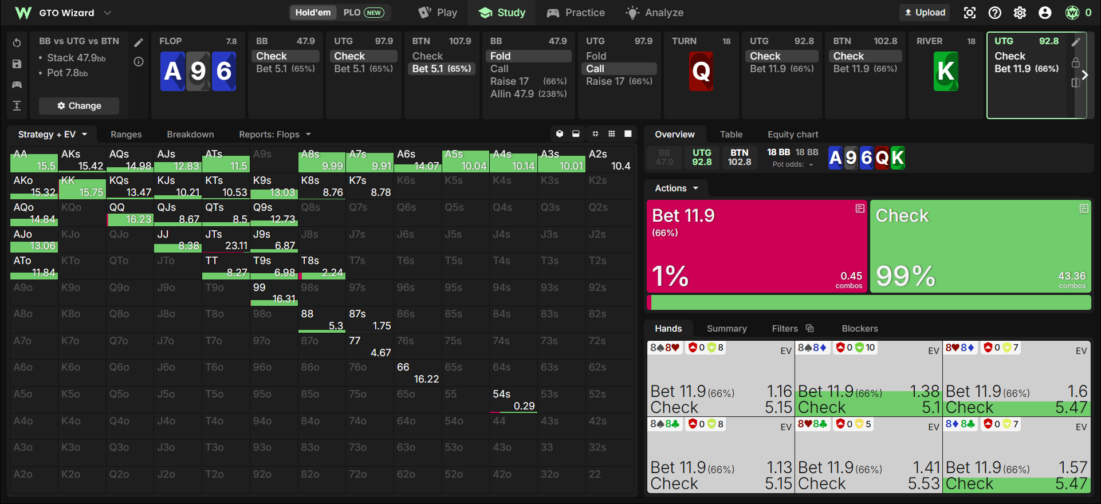1101x504 pixels.
Task: Toggle the cube view mode icon
Action: pos(560,134)
